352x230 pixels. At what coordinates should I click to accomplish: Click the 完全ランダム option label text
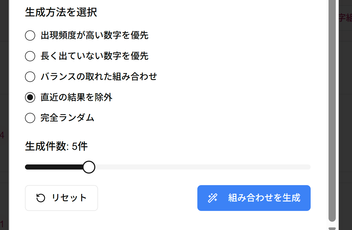(67, 118)
